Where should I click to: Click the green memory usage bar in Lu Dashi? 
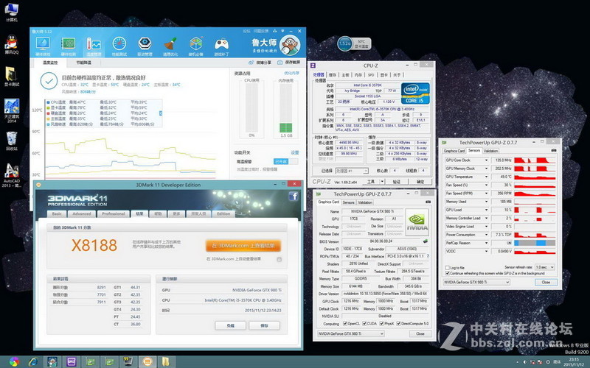coord(286,127)
